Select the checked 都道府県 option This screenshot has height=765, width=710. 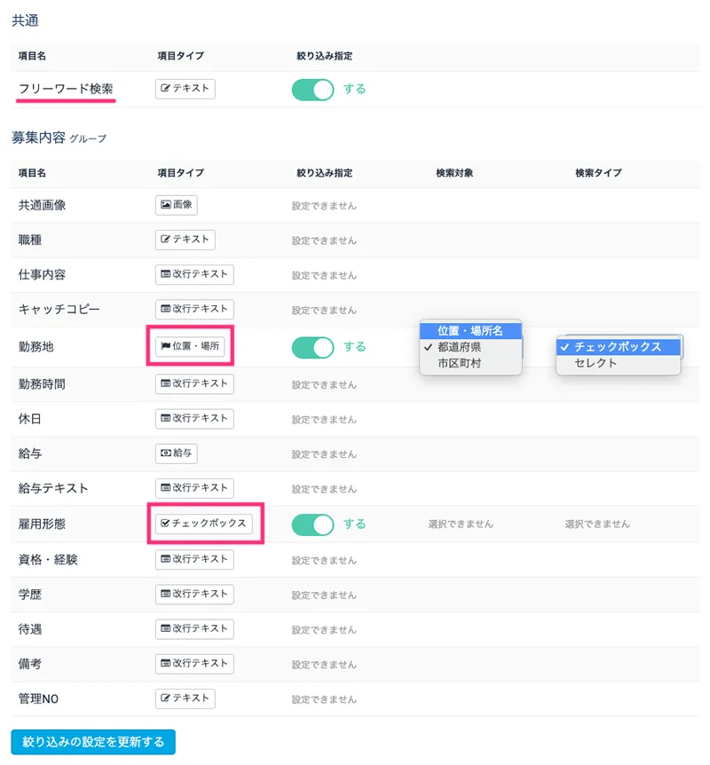[x=459, y=347]
